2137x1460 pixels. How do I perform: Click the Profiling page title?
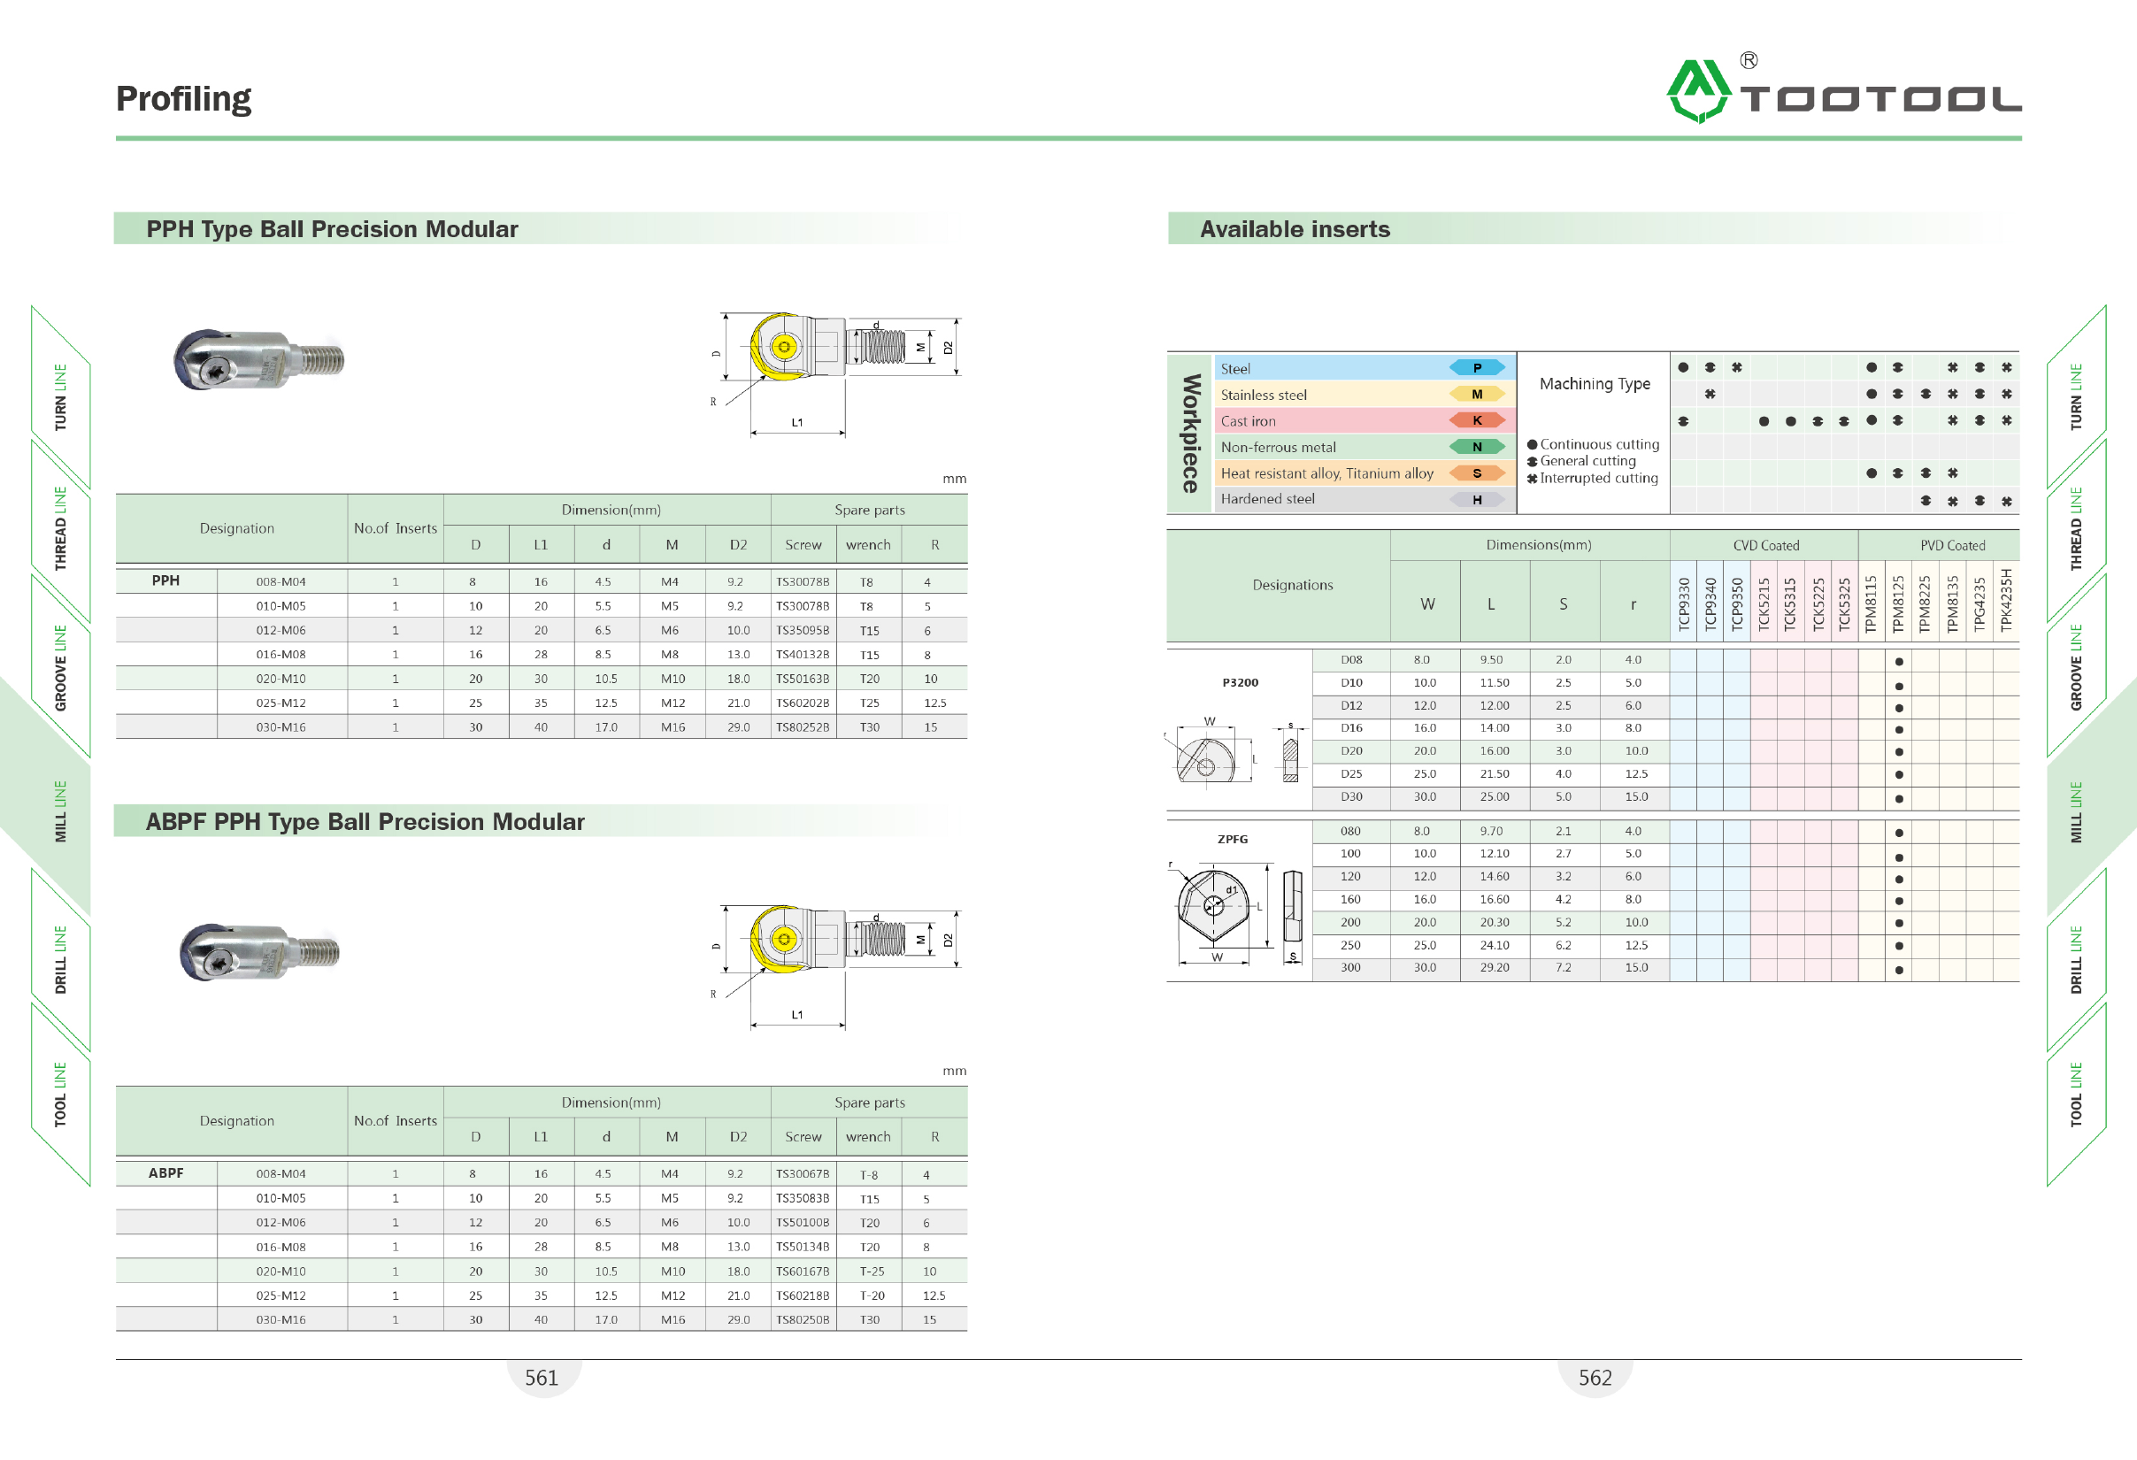(x=184, y=98)
